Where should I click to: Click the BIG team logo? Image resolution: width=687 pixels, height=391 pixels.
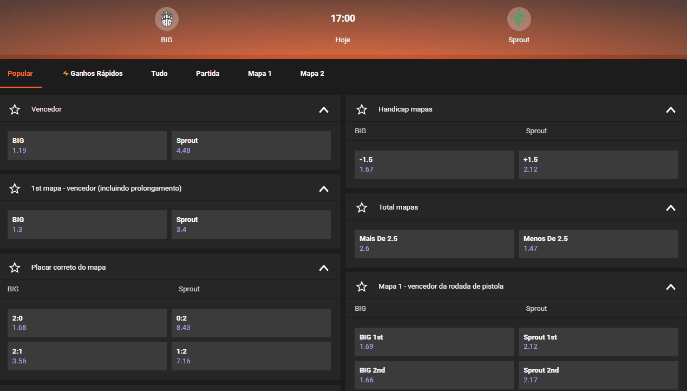(x=167, y=19)
